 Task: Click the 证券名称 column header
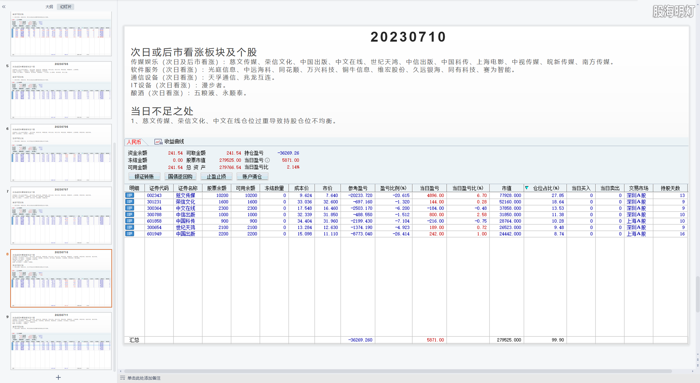(188, 188)
